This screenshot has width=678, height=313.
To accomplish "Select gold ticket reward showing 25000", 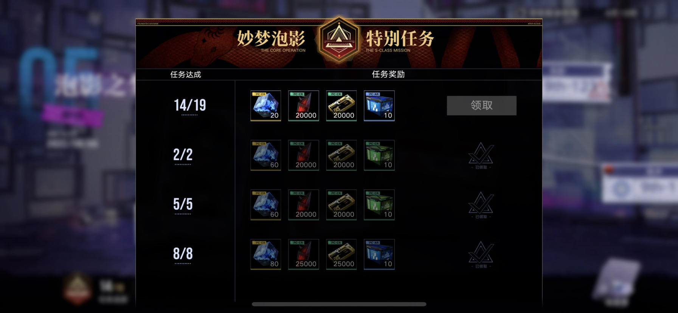I will click(x=341, y=254).
